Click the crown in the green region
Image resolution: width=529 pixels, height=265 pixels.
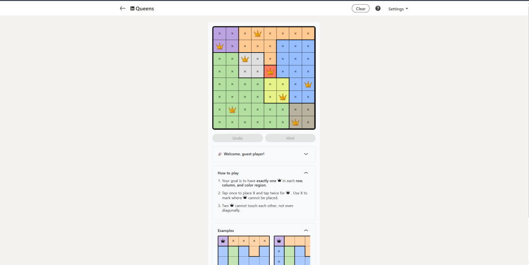tap(232, 110)
